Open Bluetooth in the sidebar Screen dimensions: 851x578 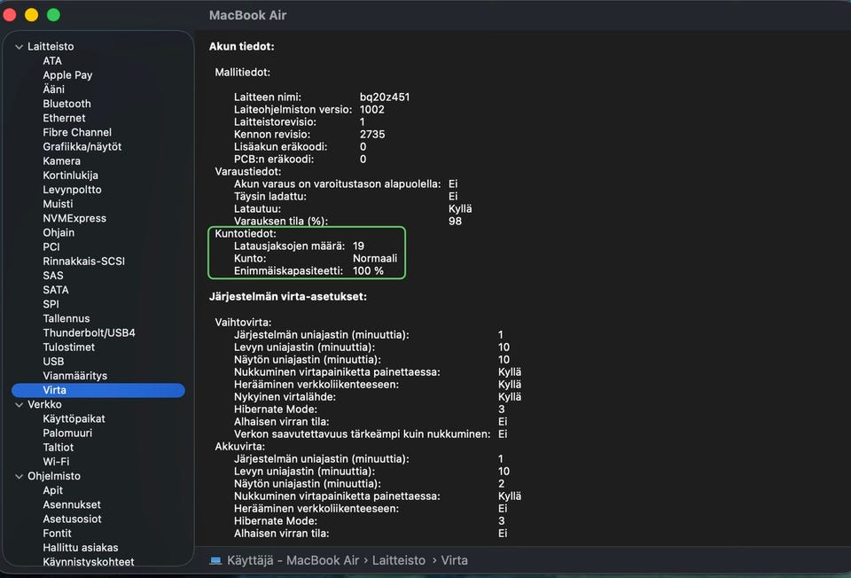coord(66,104)
